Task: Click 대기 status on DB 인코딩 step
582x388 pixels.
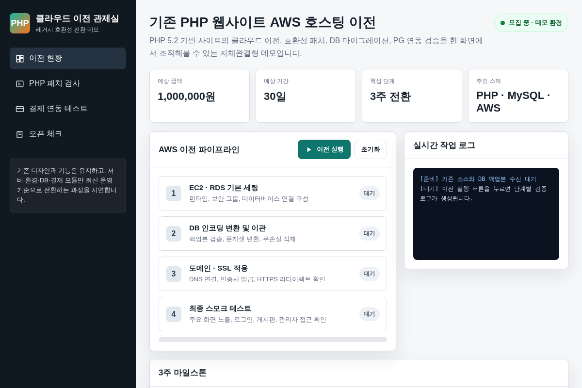Action: point(370,233)
